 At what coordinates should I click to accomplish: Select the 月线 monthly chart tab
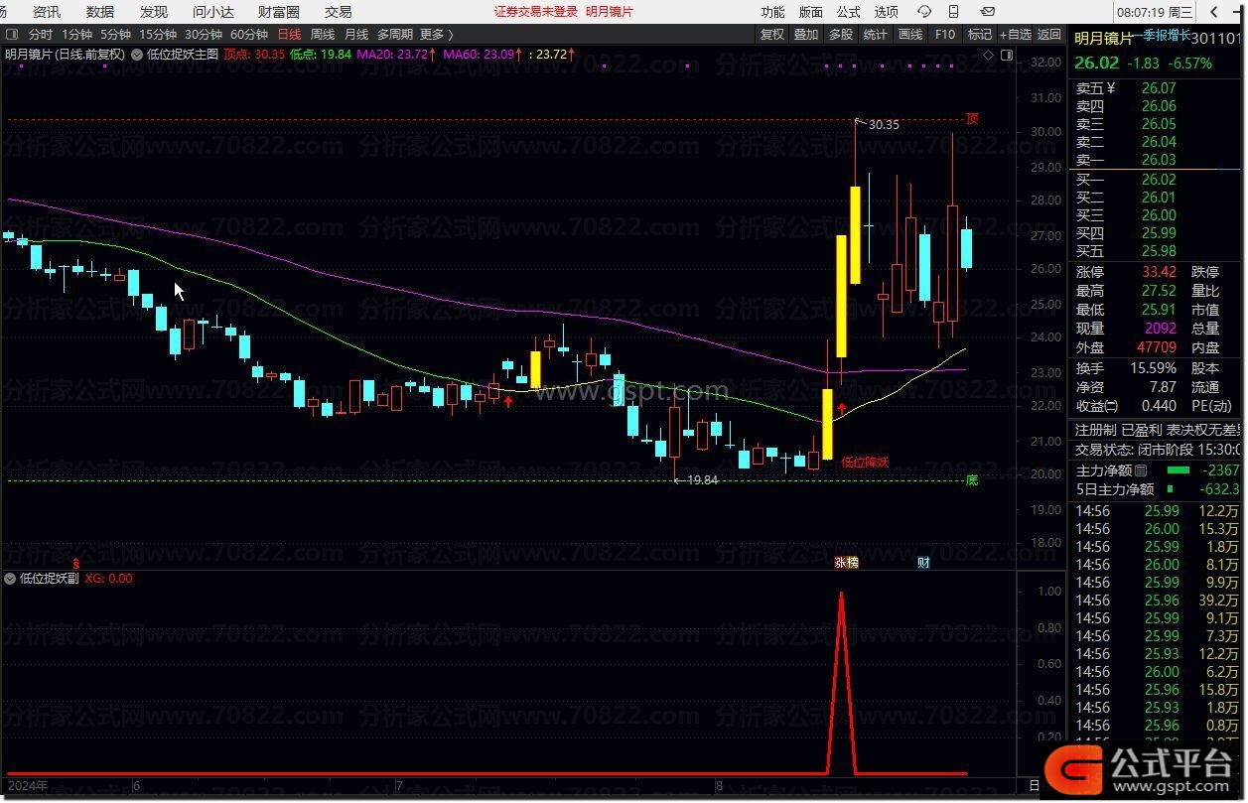click(355, 34)
